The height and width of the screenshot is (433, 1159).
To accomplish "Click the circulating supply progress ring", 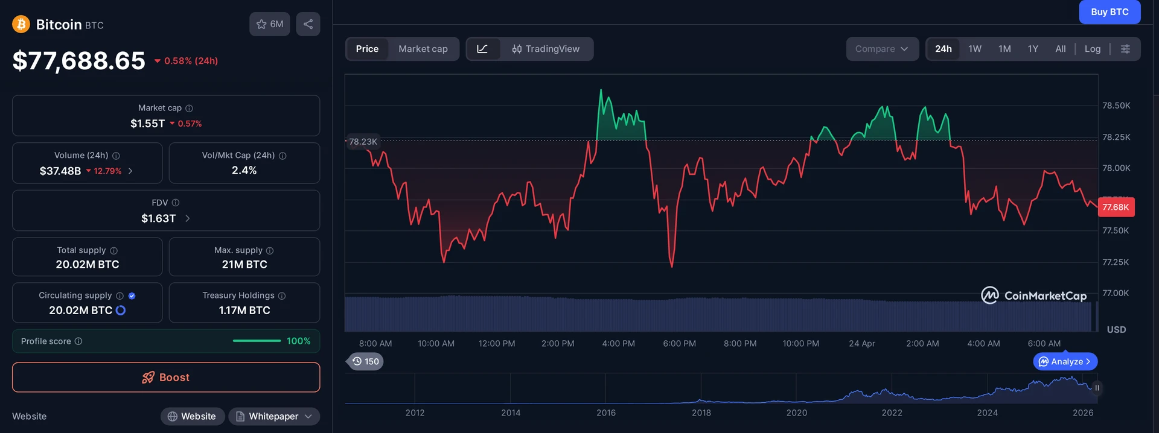I will point(121,310).
